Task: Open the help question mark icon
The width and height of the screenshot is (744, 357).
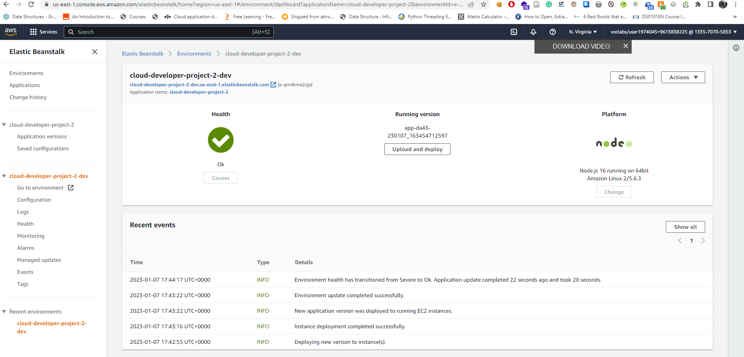Action: pos(553,32)
